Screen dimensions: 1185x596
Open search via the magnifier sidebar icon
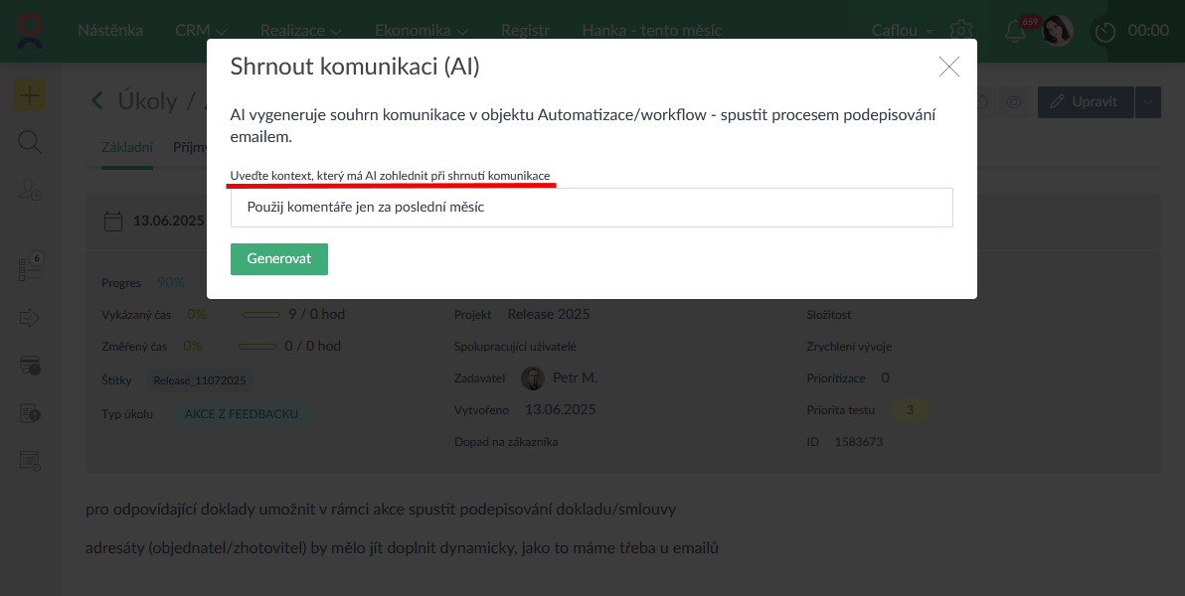point(30,143)
